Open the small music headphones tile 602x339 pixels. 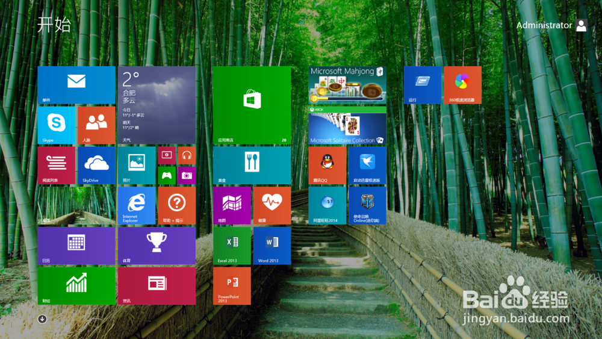187,155
